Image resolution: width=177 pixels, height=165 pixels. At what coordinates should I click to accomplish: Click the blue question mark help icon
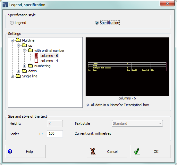tap(10, 151)
